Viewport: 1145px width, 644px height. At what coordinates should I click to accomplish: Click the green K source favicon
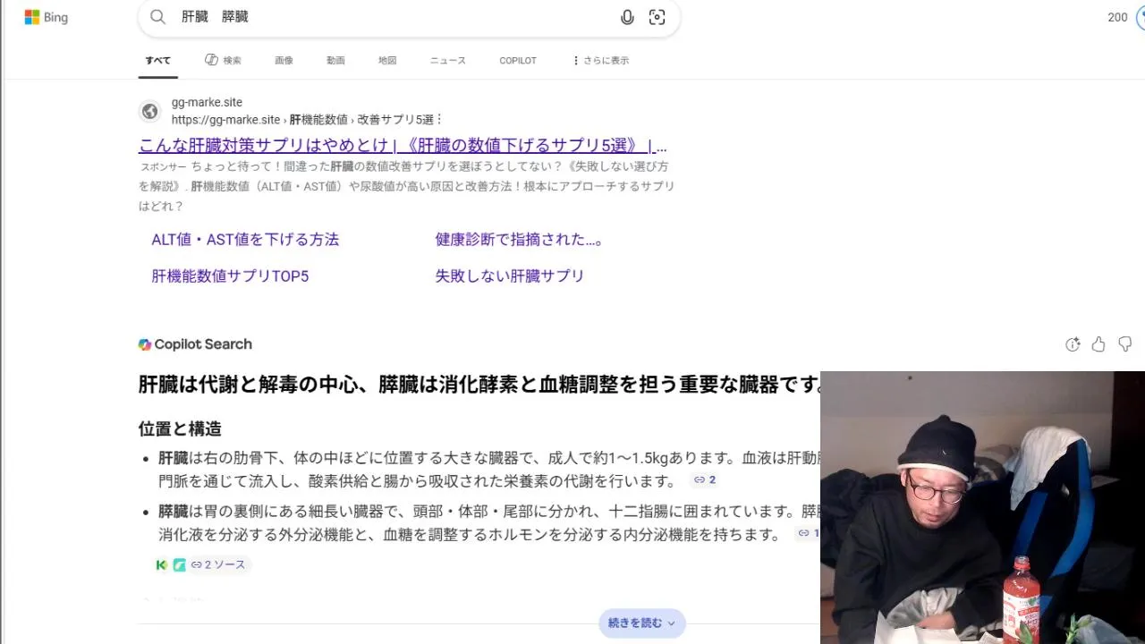(162, 565)
